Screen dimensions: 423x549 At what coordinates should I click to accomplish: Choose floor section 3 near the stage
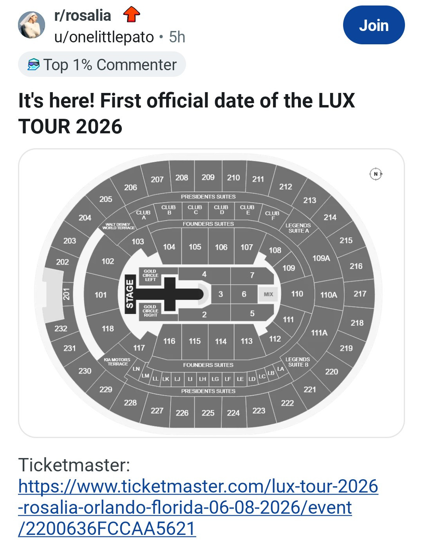click(x=221, y=294)
